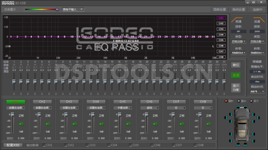
Task: Mute the CH4 output speaker icon
Action: [102, 124]
